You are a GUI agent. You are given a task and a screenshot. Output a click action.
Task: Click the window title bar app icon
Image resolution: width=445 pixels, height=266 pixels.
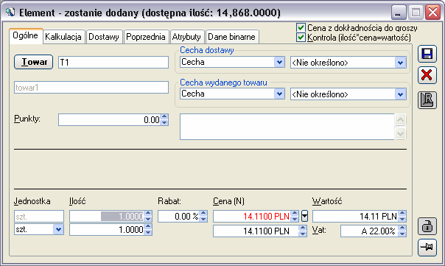coord(10,13)
